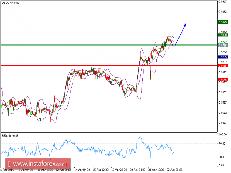Click the RSI 100.00 axis value
The height and width of the screenshot is (173, 231).
coord(223,134)
